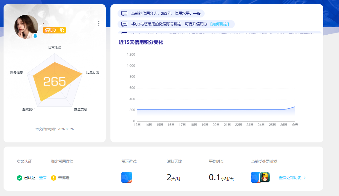Click the chat icon beside QQ WeChat binding tip

[x=124, y=24]
